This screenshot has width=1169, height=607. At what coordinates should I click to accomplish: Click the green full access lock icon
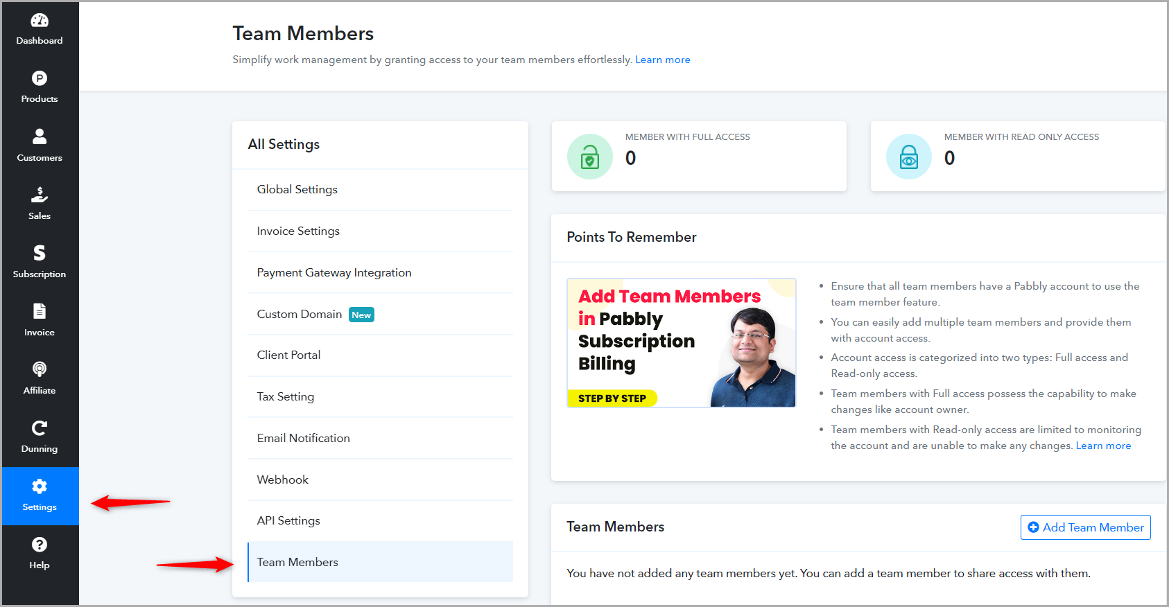click(590, 157)
